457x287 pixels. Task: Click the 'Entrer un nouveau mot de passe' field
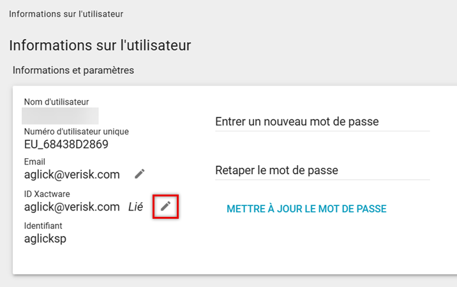point(322,122)
